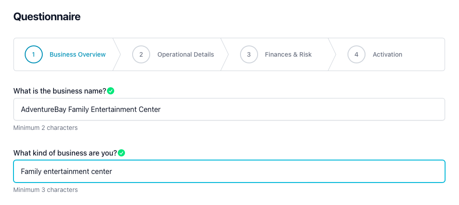
Task: Click the "Minimum 3 characters" hint text
Action: [45, 190]
